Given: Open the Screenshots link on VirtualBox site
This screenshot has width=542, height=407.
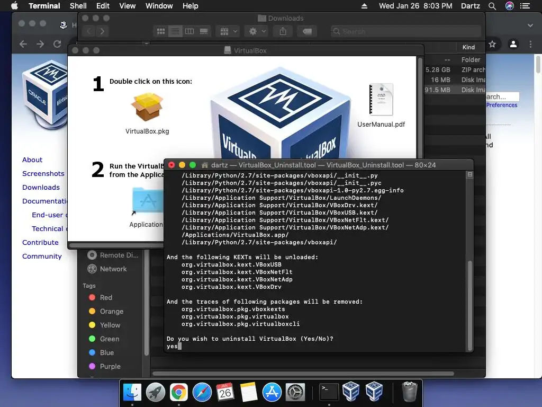Looking at the screenshot, I should (x=43, y=174).
